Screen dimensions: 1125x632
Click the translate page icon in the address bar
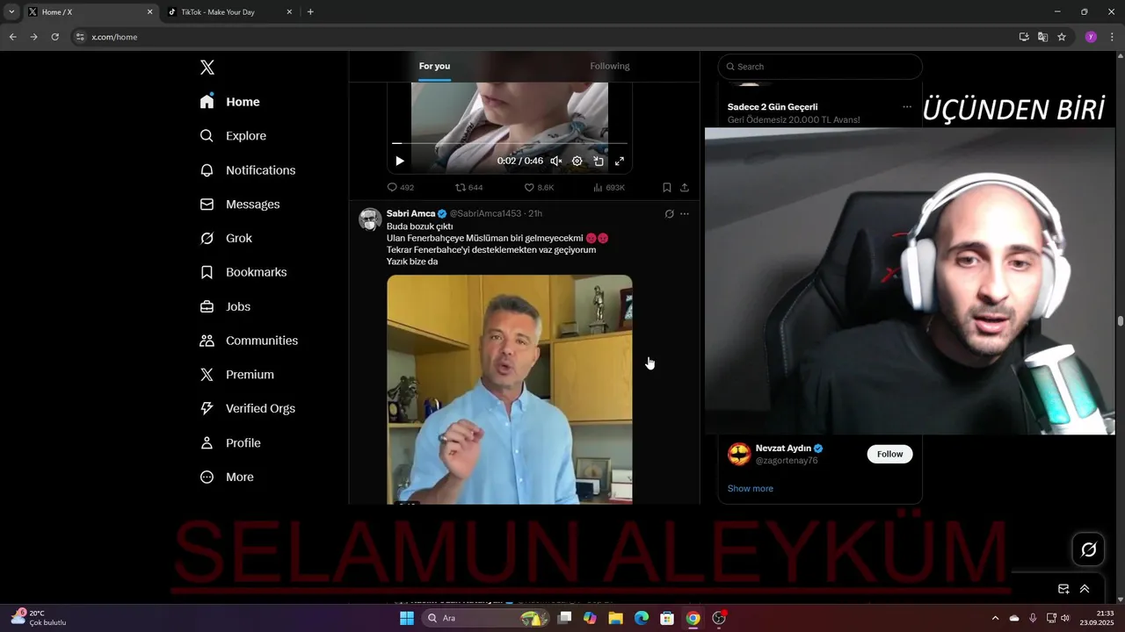coord(1042,37)
